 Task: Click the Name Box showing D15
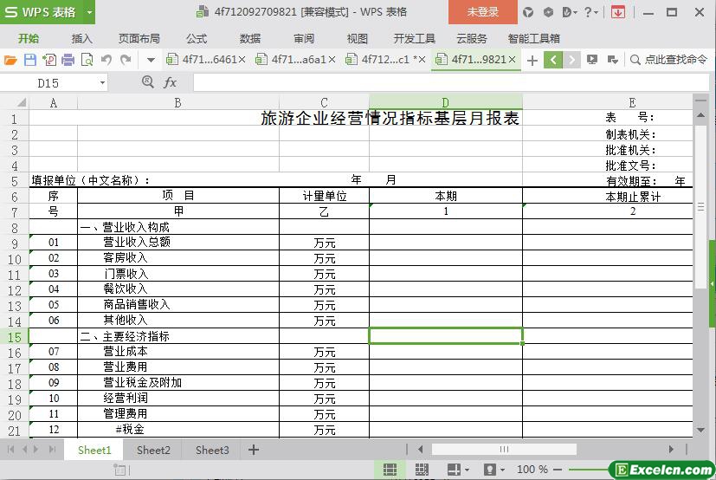click(48, 82)
